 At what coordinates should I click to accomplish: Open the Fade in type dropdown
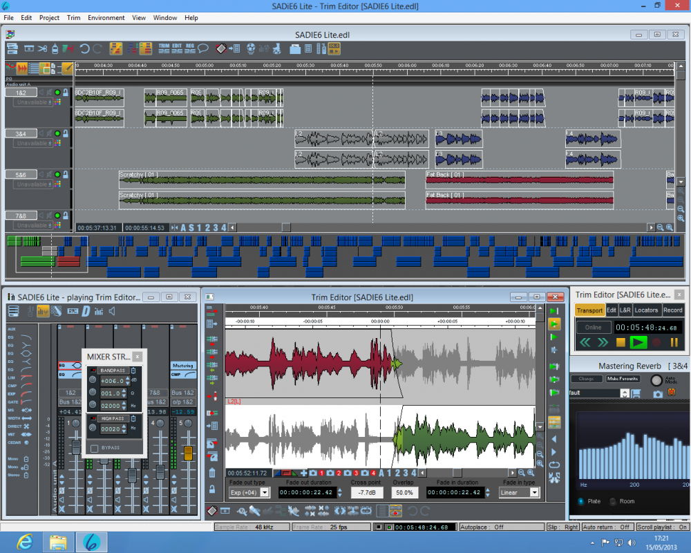point(534,492)
